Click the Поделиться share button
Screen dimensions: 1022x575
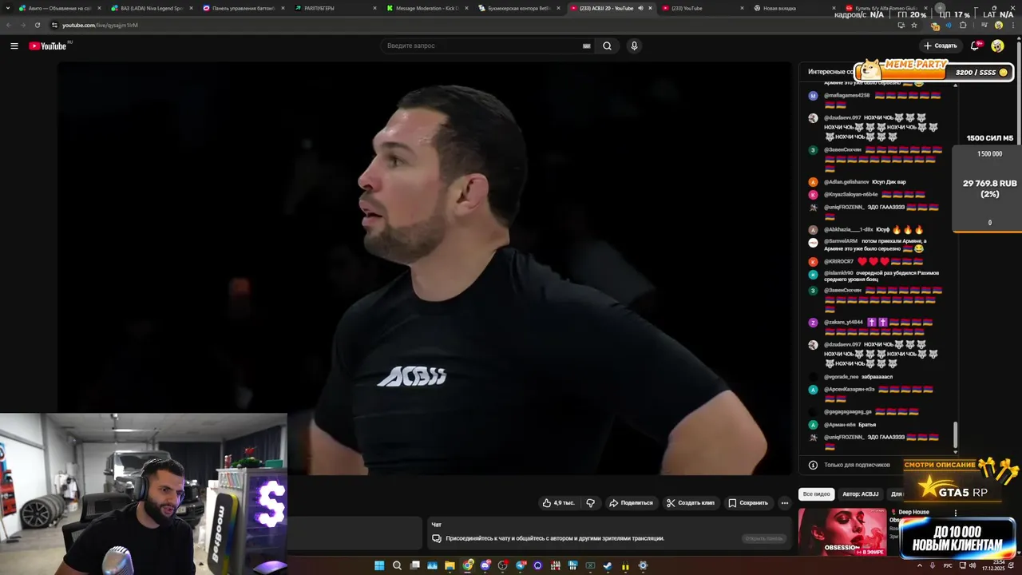click(631, 503)
